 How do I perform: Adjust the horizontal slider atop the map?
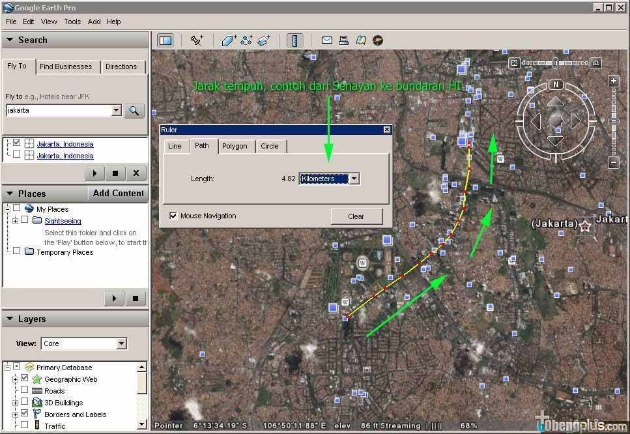(x=555, y=63)
